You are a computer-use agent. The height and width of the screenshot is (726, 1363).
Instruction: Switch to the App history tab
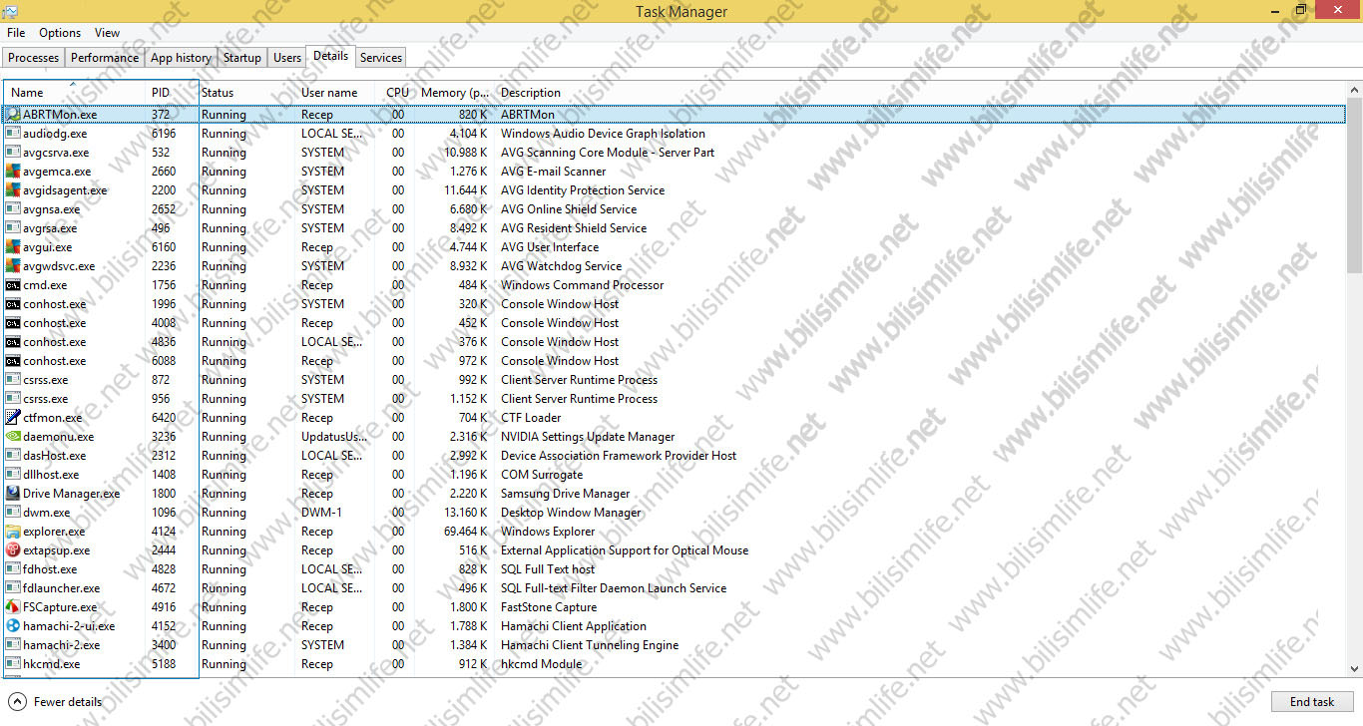(181, 58)
